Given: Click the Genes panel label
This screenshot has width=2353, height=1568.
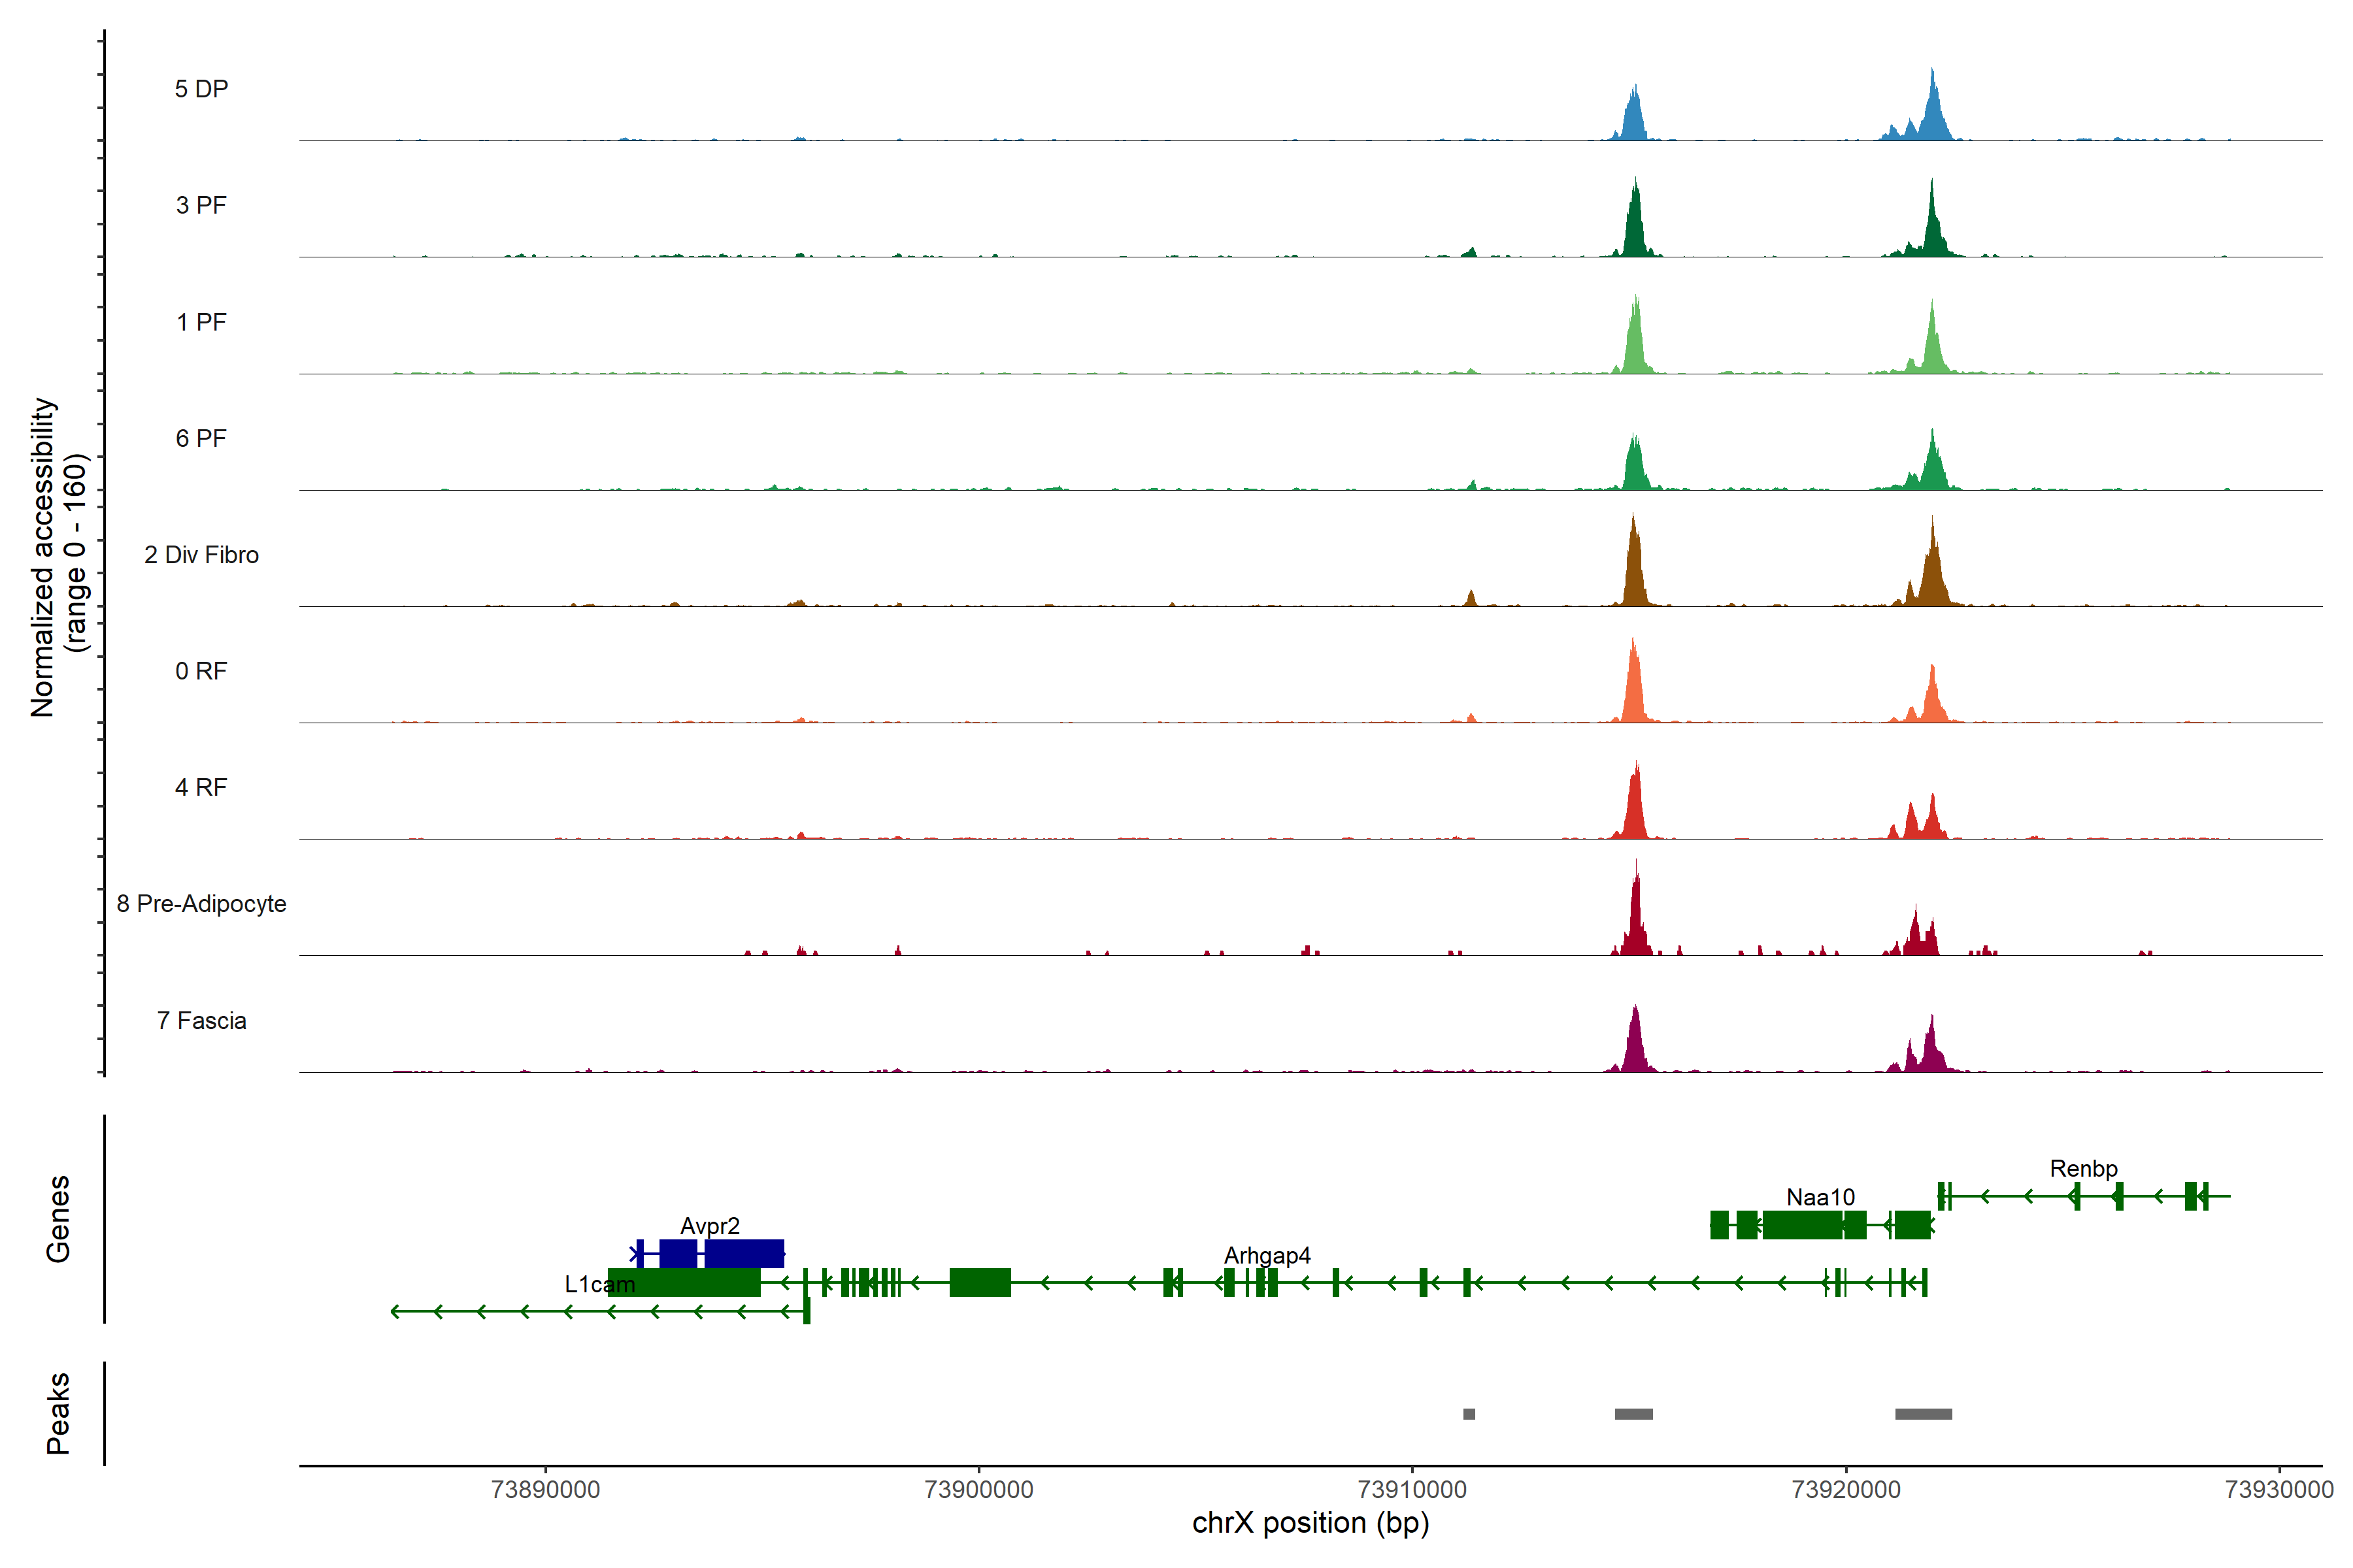Looking at the screenshot, I should [58, 1218].
